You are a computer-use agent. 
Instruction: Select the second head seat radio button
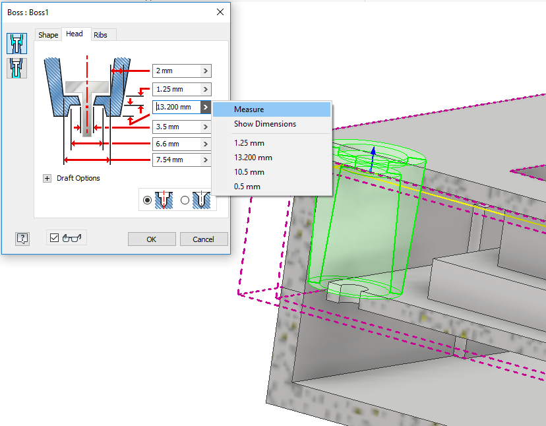(x=185, y=199)
